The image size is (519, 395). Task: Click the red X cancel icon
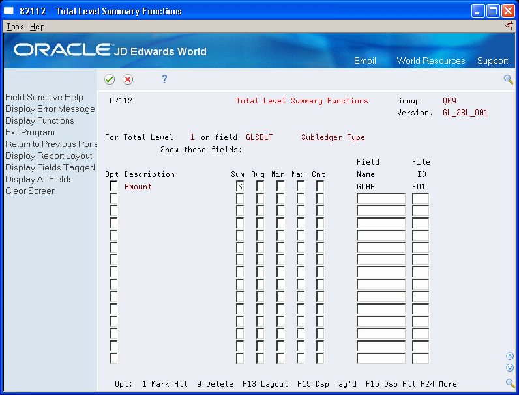[x=128, y=79]
